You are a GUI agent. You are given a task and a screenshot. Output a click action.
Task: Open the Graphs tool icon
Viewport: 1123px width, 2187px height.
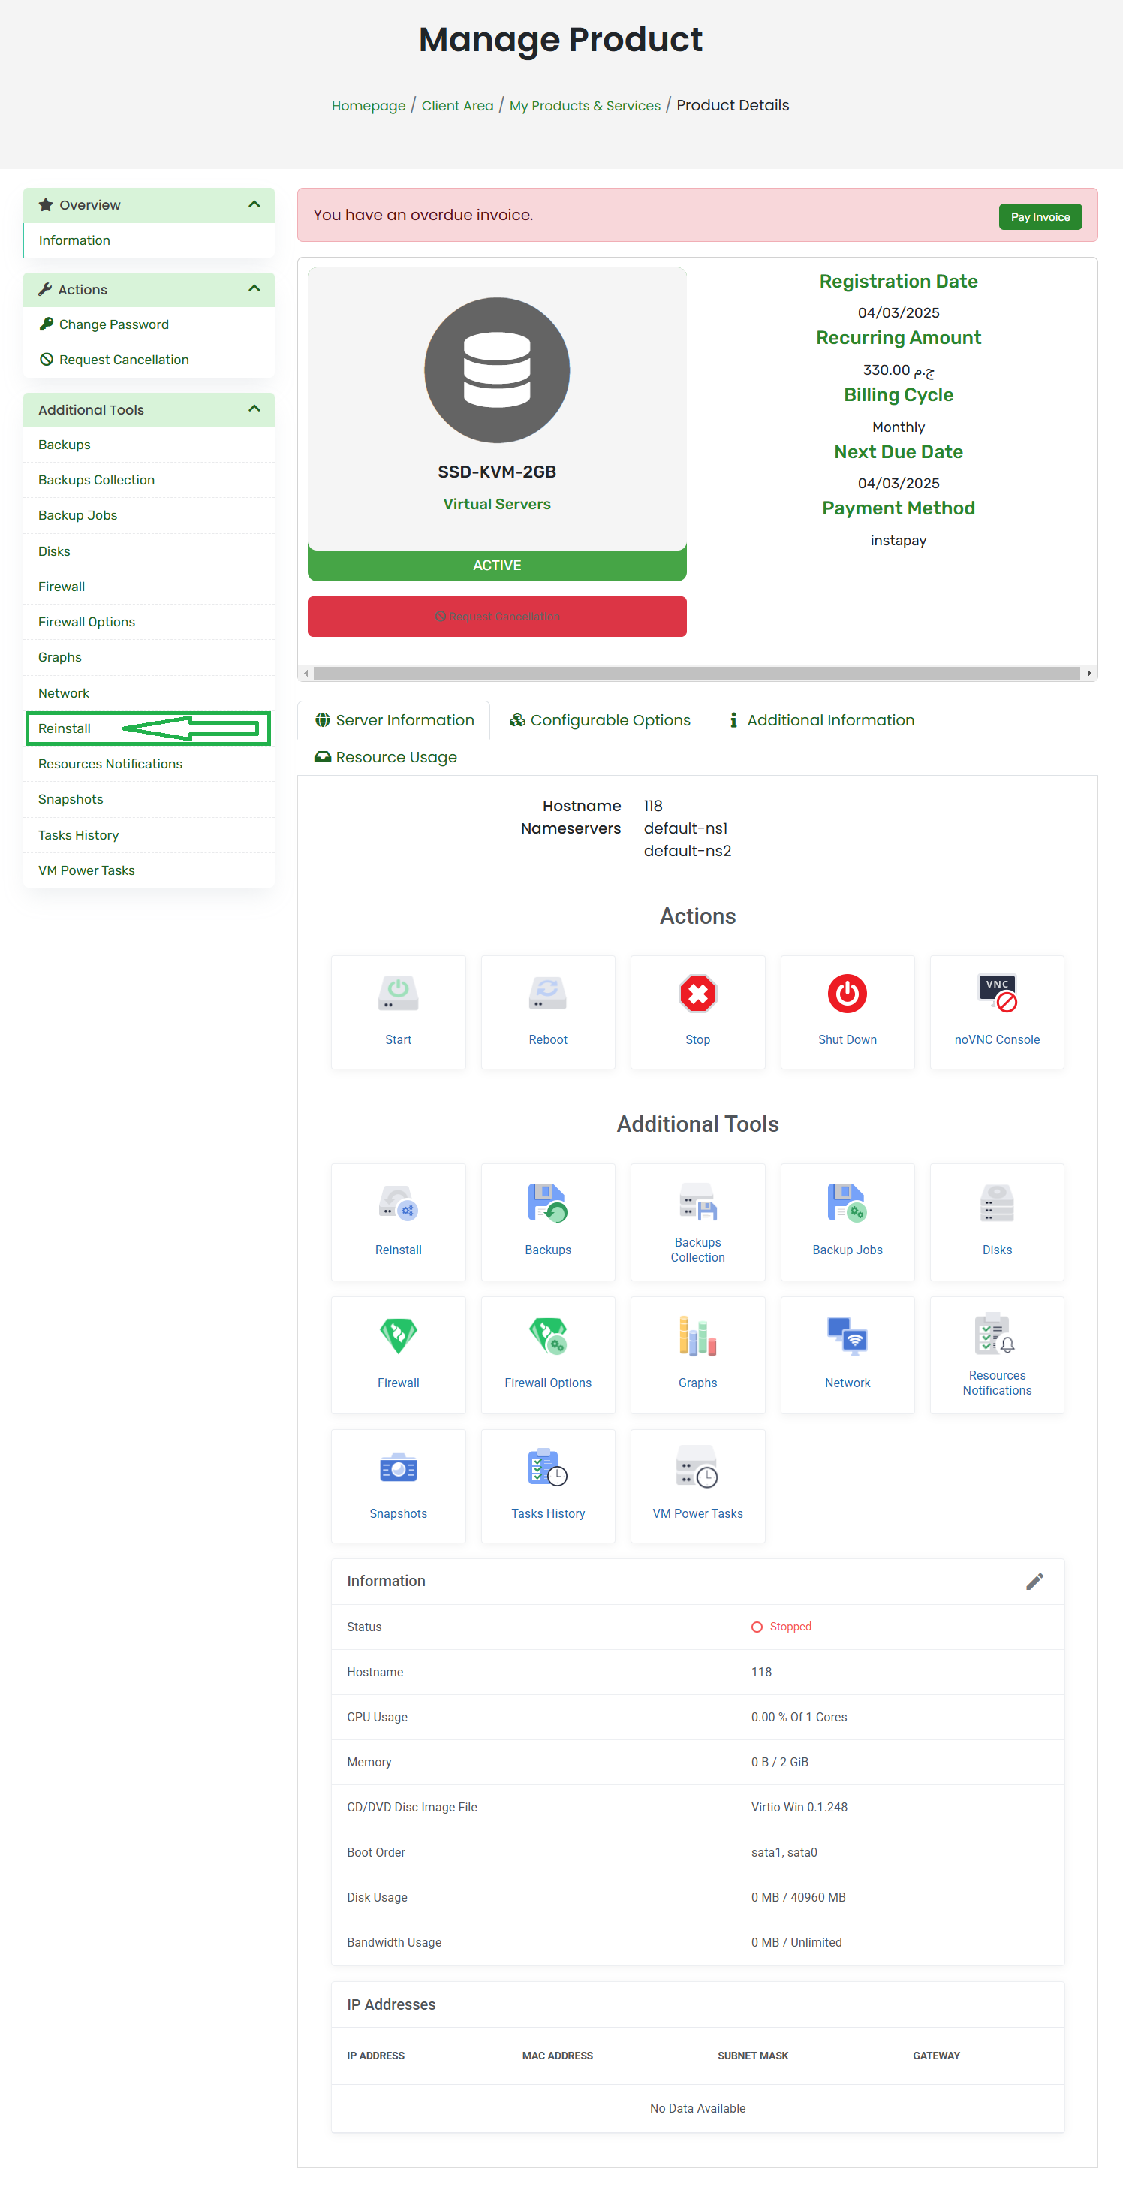tap(697, 1336)
